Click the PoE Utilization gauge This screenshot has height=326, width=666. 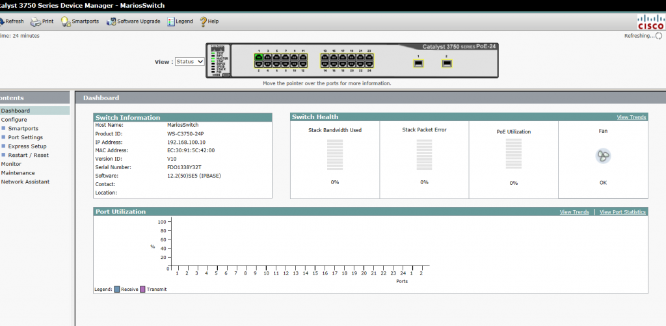(x=514, y=155)
